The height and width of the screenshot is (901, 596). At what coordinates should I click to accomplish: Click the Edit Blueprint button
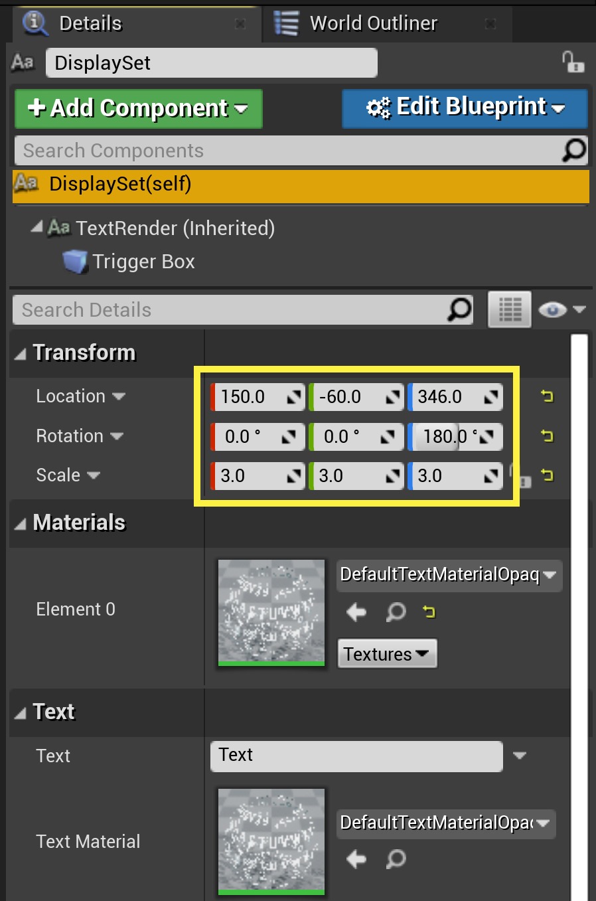464,107
